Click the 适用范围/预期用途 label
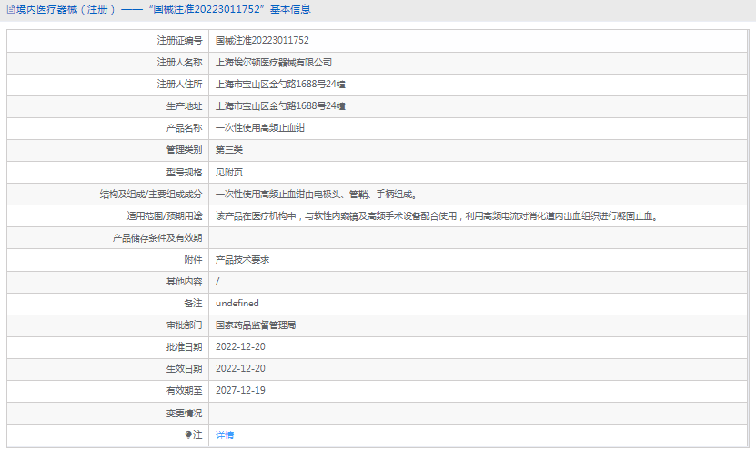This screenshot has height=450, width=756. (165, 216)
